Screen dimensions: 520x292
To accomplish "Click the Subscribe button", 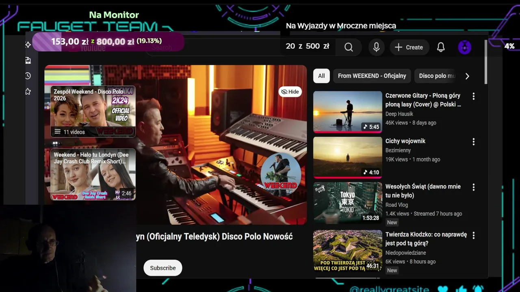I will coord(163,268).
